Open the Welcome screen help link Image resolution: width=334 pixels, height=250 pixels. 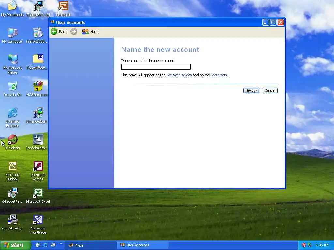(179, 75)
